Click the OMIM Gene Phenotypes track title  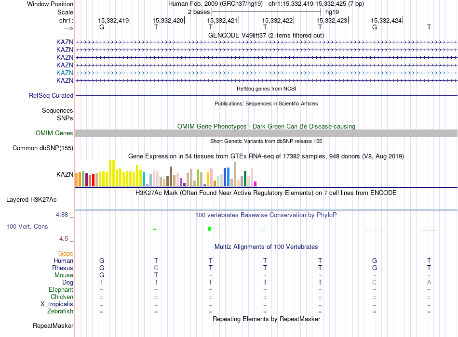point(266,126)
